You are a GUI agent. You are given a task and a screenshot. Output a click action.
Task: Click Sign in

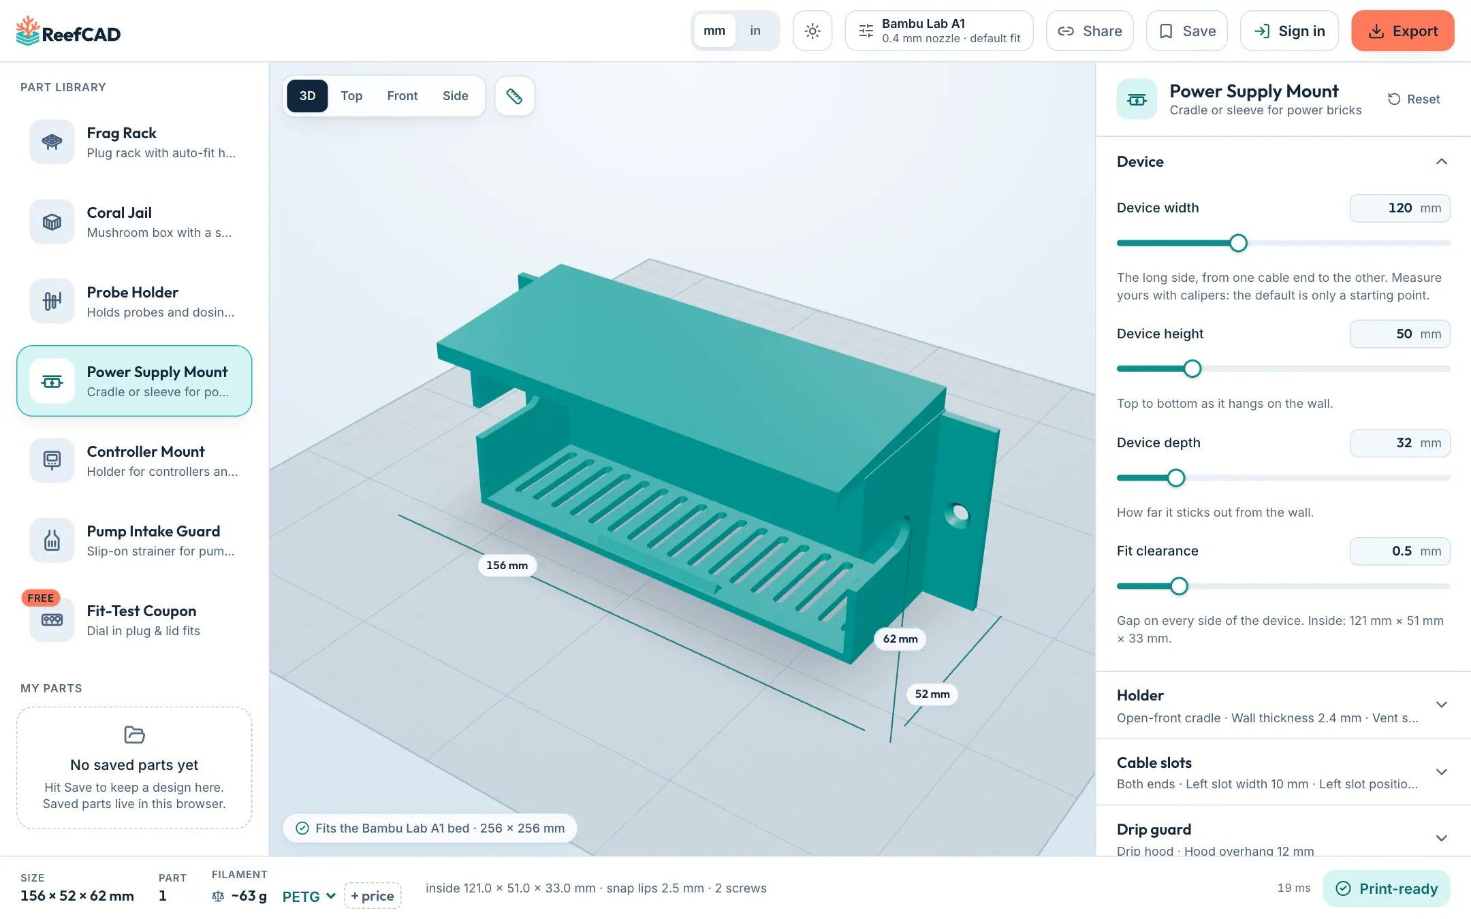(1289, 31)
